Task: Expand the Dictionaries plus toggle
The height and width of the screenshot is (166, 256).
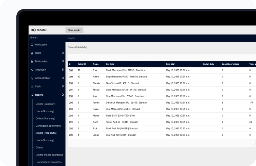Action: pos(63,61)
